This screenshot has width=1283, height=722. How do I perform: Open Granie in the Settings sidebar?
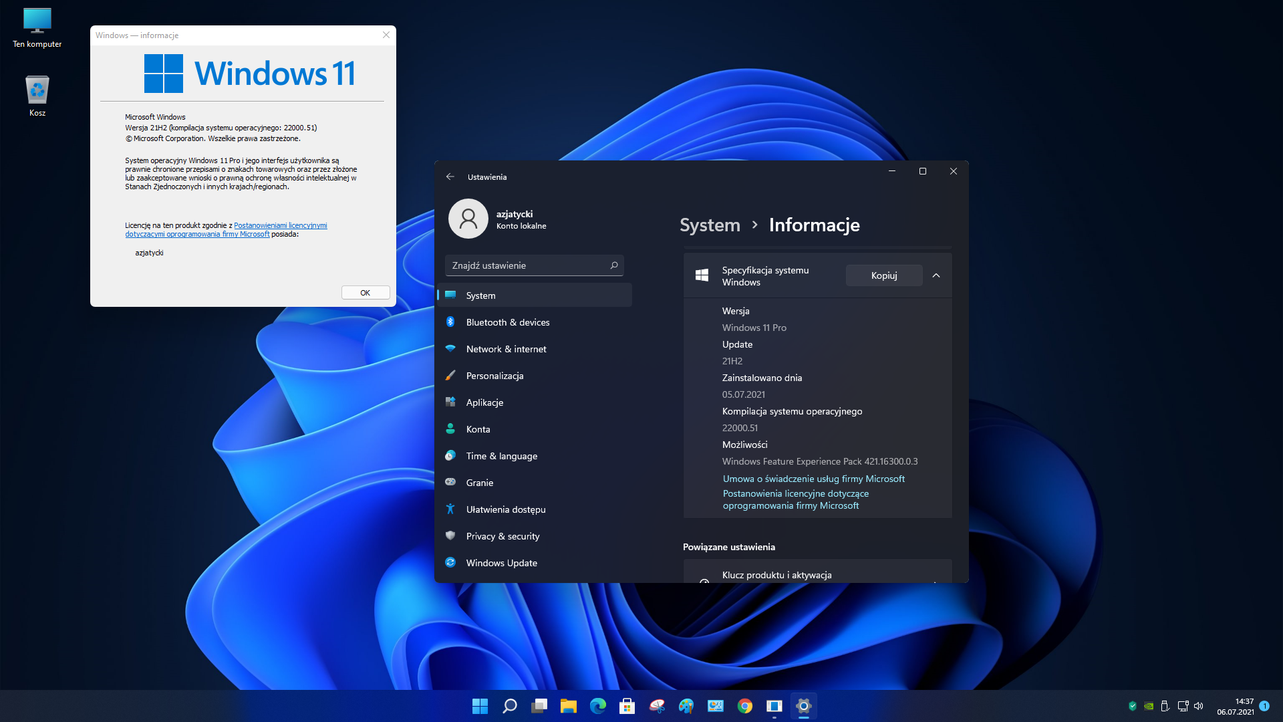(535, 483)
